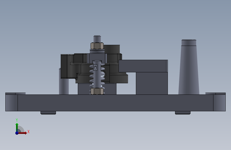Select the right rounded end of the base
The width and height of the screenshot is (231, 150).
[x=219, y=103]
